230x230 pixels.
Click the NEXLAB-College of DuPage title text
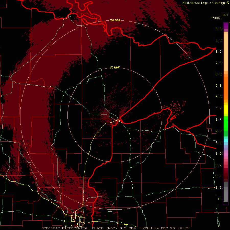click(204, 3)
